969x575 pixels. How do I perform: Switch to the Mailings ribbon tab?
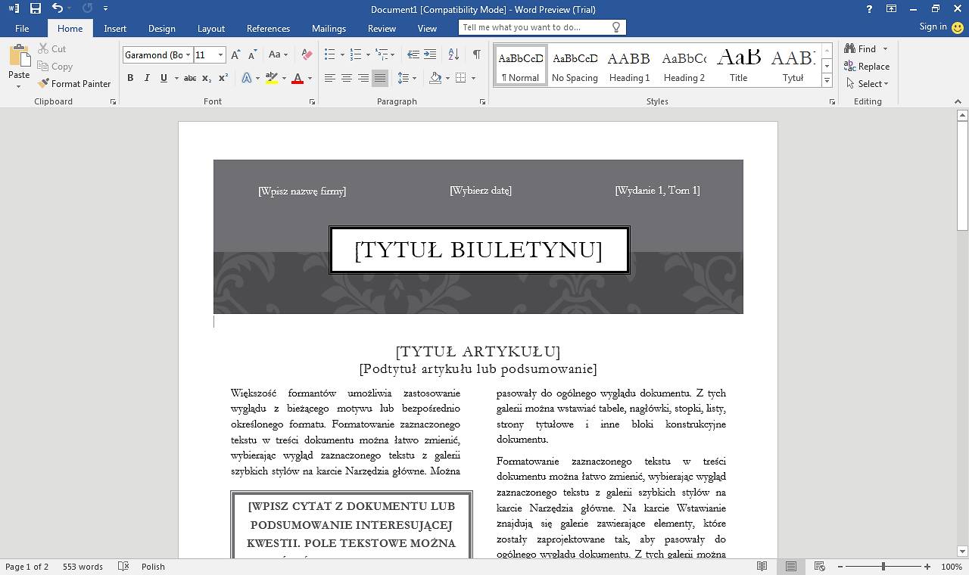[329, 28]
